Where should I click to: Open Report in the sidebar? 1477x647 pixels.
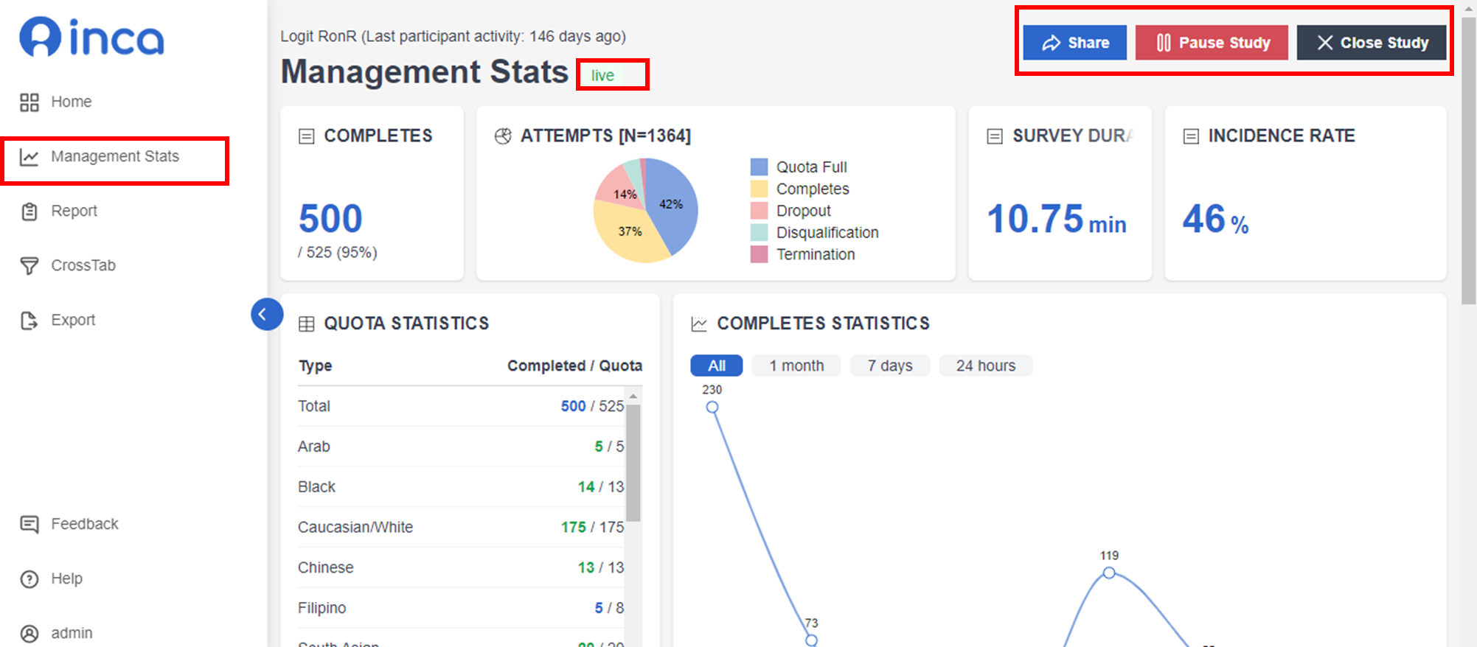(74, 211)
